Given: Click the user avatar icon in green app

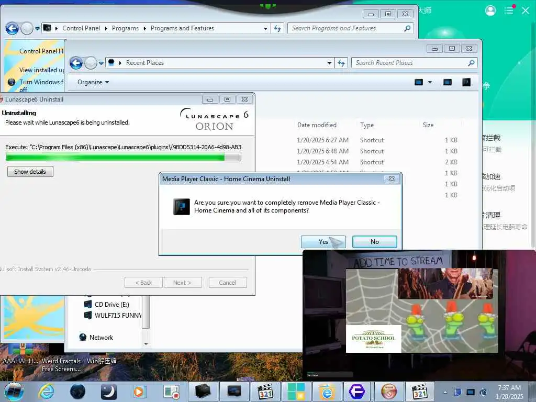Looking at the screenshot, I should click(490, 10).
